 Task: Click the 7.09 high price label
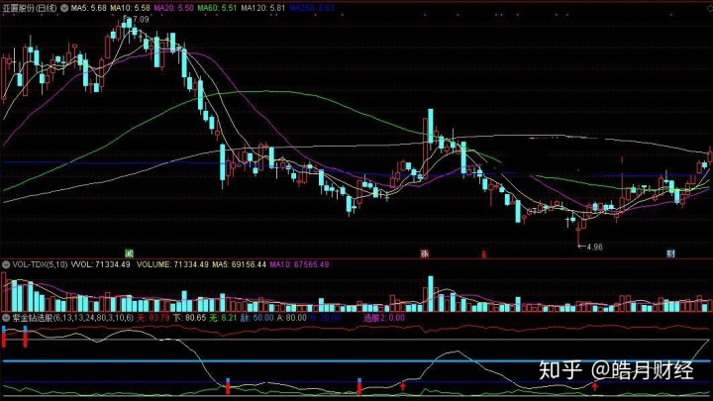[141, 19]
